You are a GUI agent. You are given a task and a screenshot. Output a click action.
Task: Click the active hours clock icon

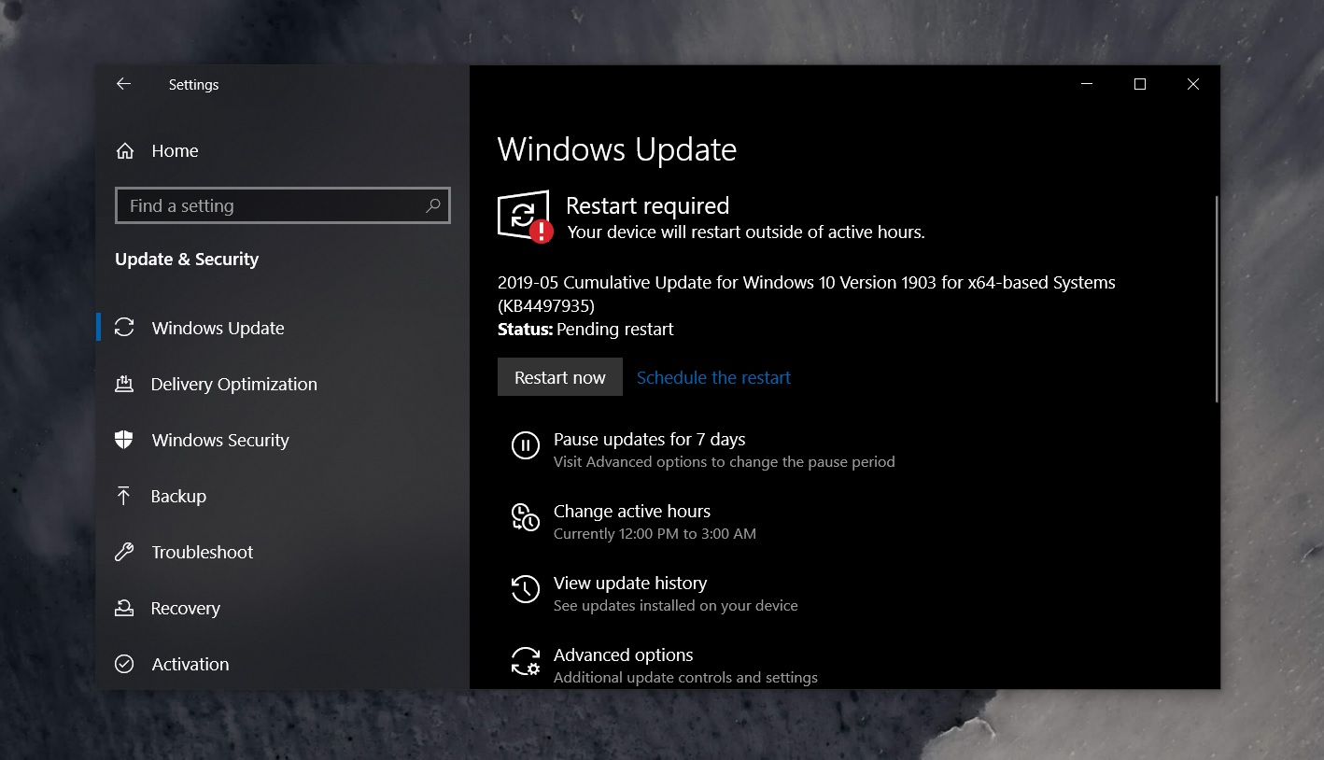pyautogui.click(x=526, y=517)
